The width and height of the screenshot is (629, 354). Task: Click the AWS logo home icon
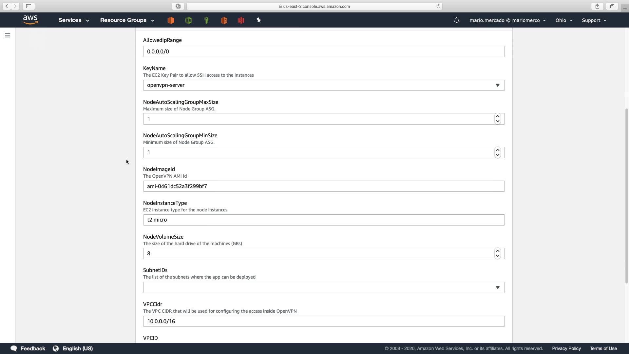(30, 20)
